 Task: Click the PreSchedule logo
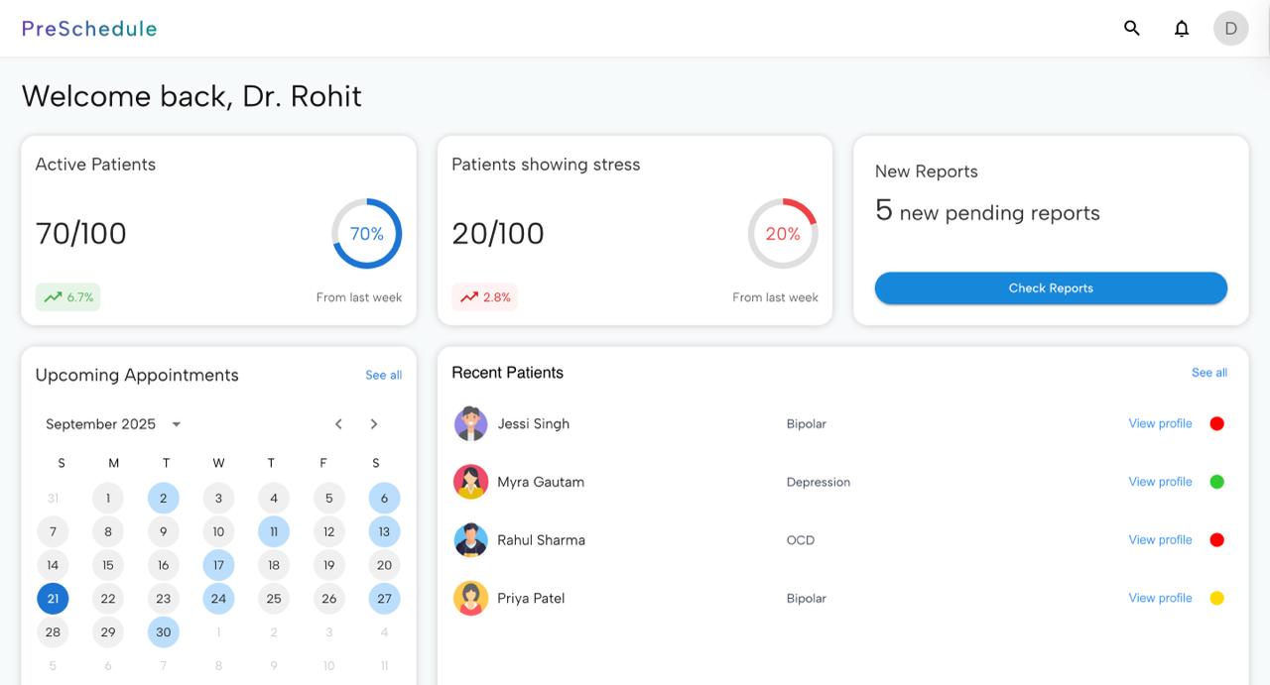click(x=89, y=28)
